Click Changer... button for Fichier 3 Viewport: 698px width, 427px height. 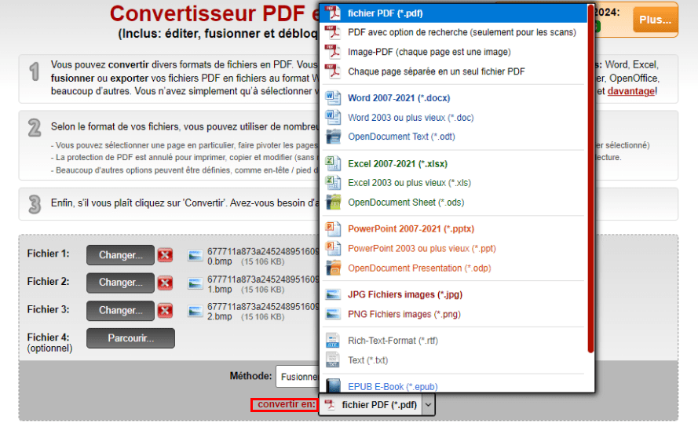coord(120,310)
